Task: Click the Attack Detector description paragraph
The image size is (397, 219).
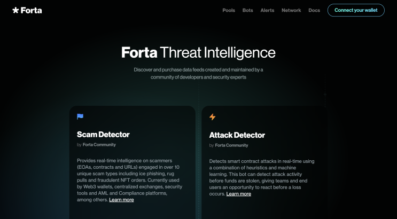Action: [262, 177]
